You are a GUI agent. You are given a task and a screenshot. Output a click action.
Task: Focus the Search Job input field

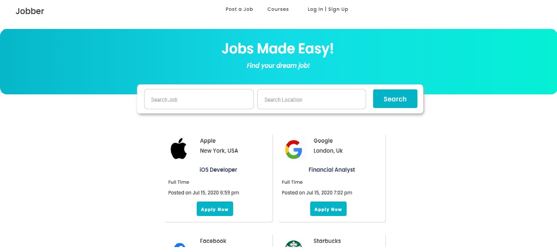point(199,99)
